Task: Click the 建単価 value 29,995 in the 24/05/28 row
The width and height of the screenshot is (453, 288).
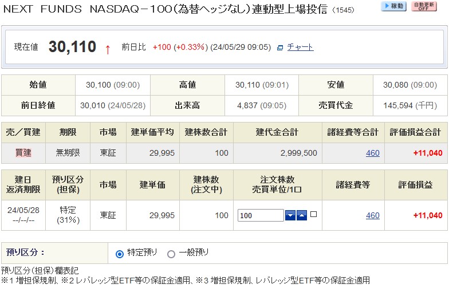Action: click(161, 215)
